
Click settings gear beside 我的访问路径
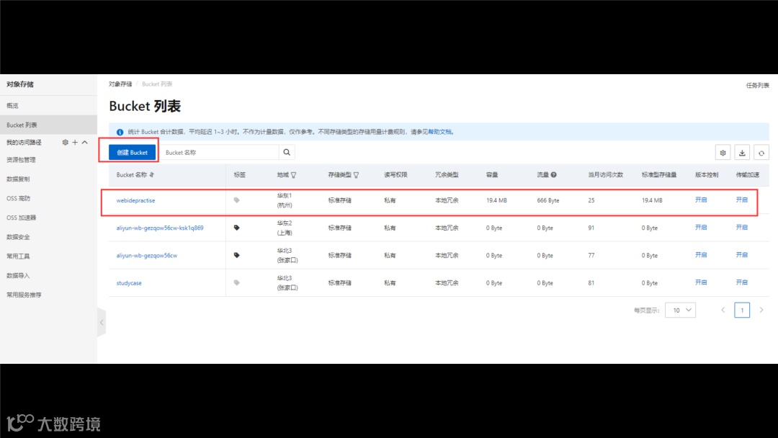pyautogui.click(x=65, y=143)
